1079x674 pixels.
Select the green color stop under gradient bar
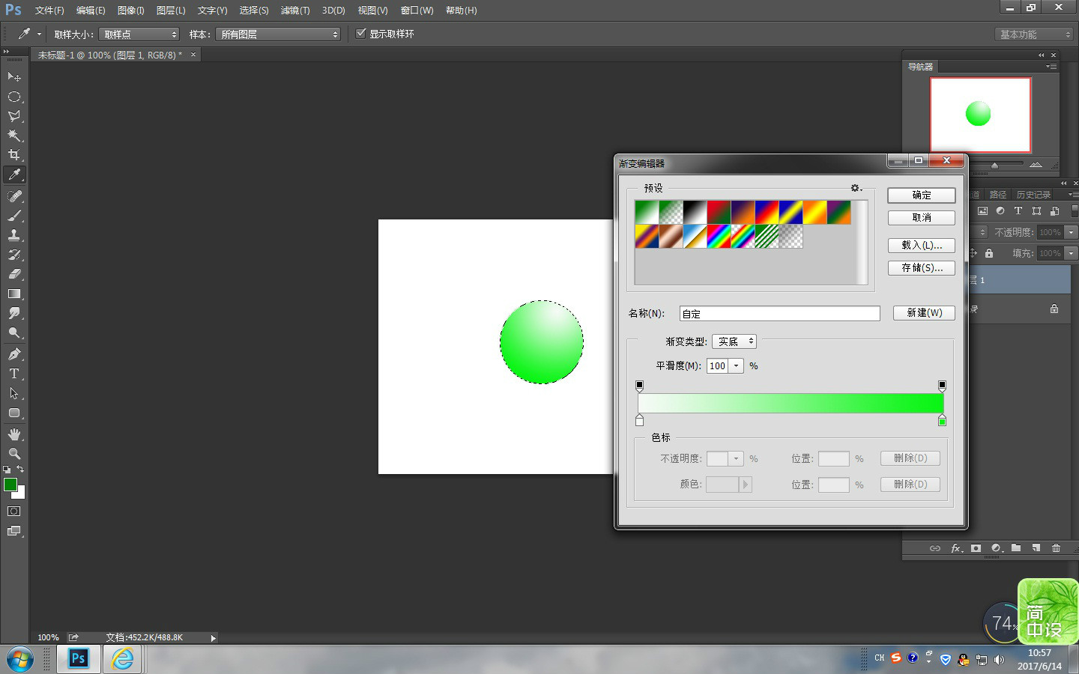click(x=942, y=421)
